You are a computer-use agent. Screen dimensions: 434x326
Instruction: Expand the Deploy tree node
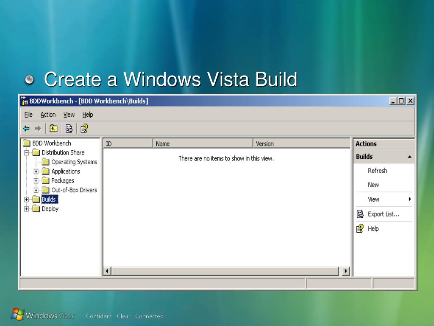coord(27,209)
